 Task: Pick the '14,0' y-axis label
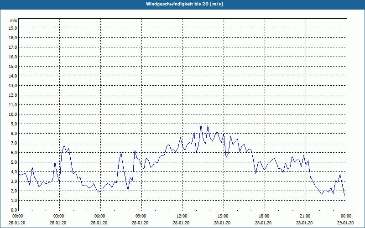click(x=13, y=76)
